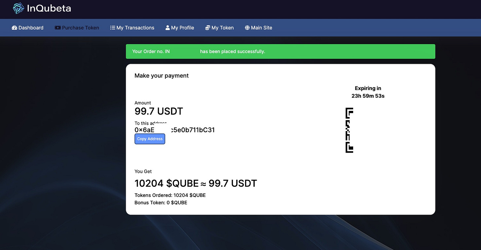Click the payment QR code image
Image resolution: width=481 pixels, height=250 pixels.
[350, 130]
